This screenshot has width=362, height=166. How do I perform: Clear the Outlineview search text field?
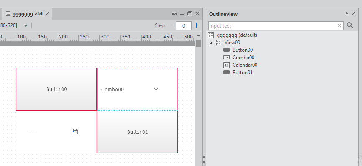click(339, 25)
